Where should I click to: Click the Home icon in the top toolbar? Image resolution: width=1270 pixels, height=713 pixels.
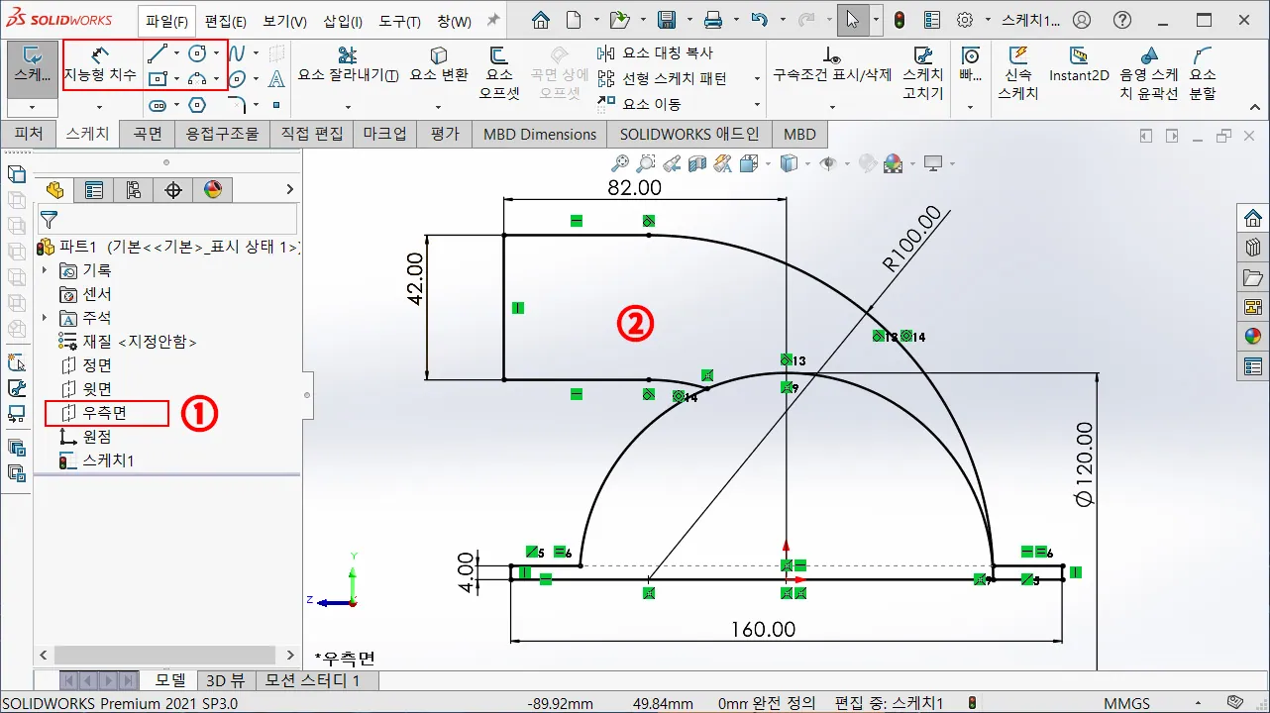540,20
